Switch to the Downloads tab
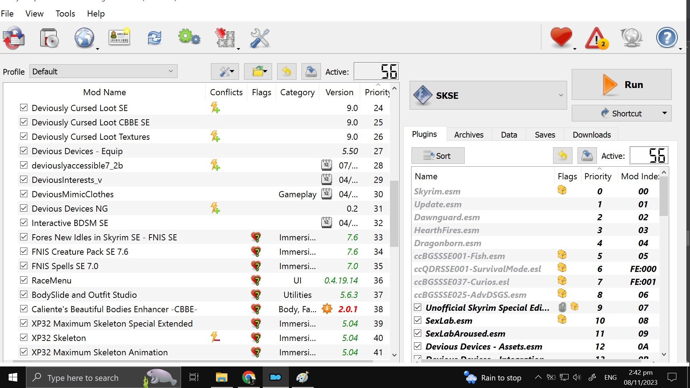Screen dimensions: 690x388 [592, 135]
